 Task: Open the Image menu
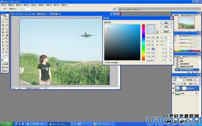point(19,5)
